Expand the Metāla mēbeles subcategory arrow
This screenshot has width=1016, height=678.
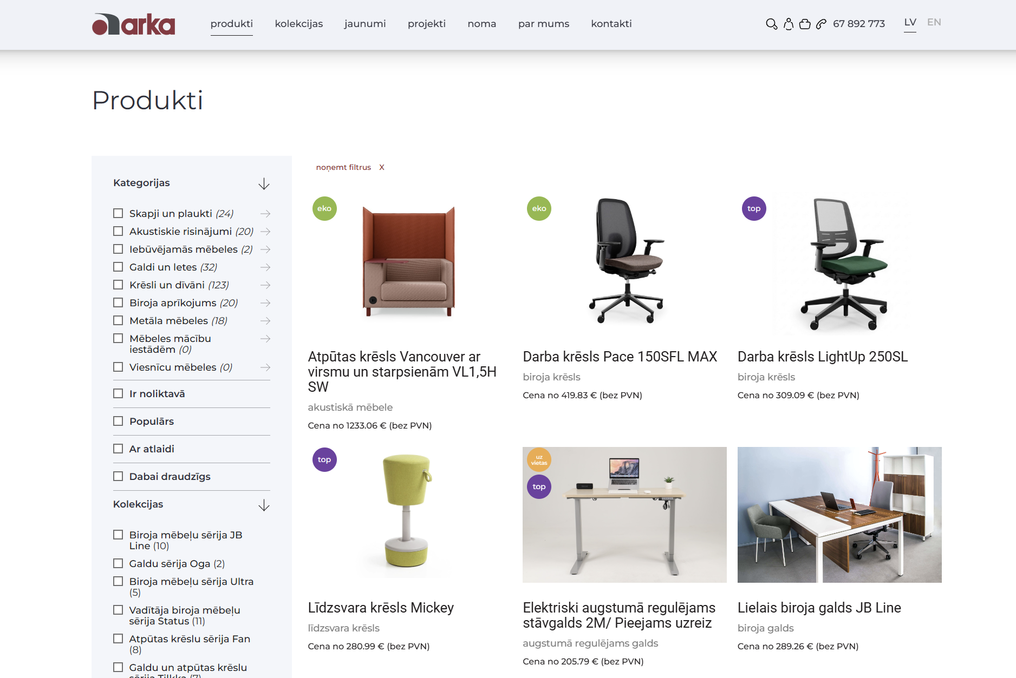(265, 321)
